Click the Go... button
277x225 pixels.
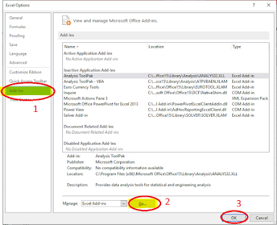(x=143, y=204)
